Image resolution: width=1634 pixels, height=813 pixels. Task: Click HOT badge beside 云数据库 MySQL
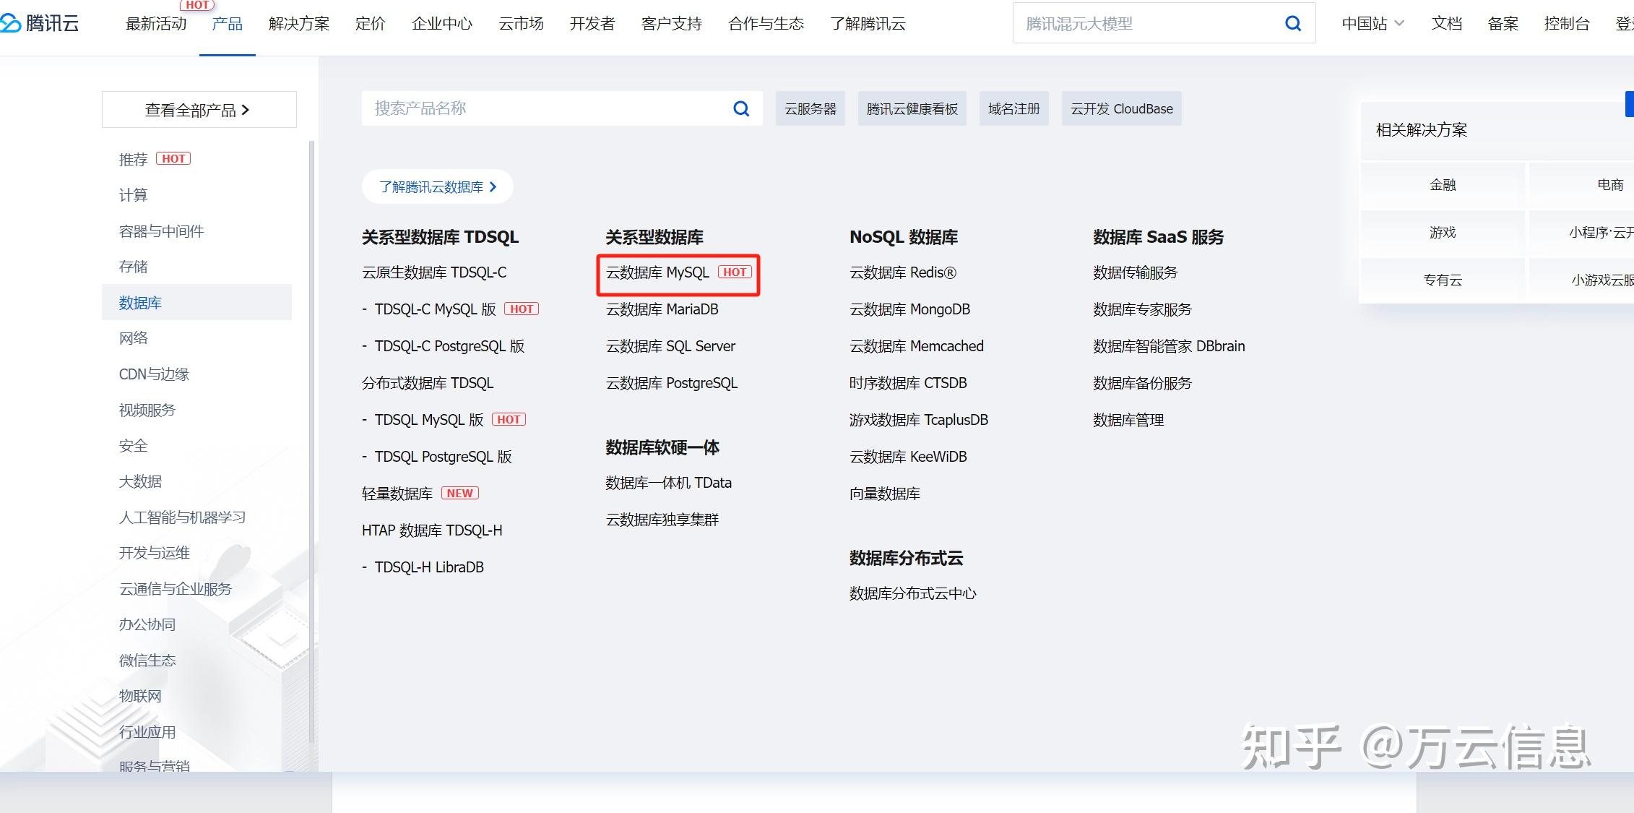pyautogui.click(x=735, y=272)
